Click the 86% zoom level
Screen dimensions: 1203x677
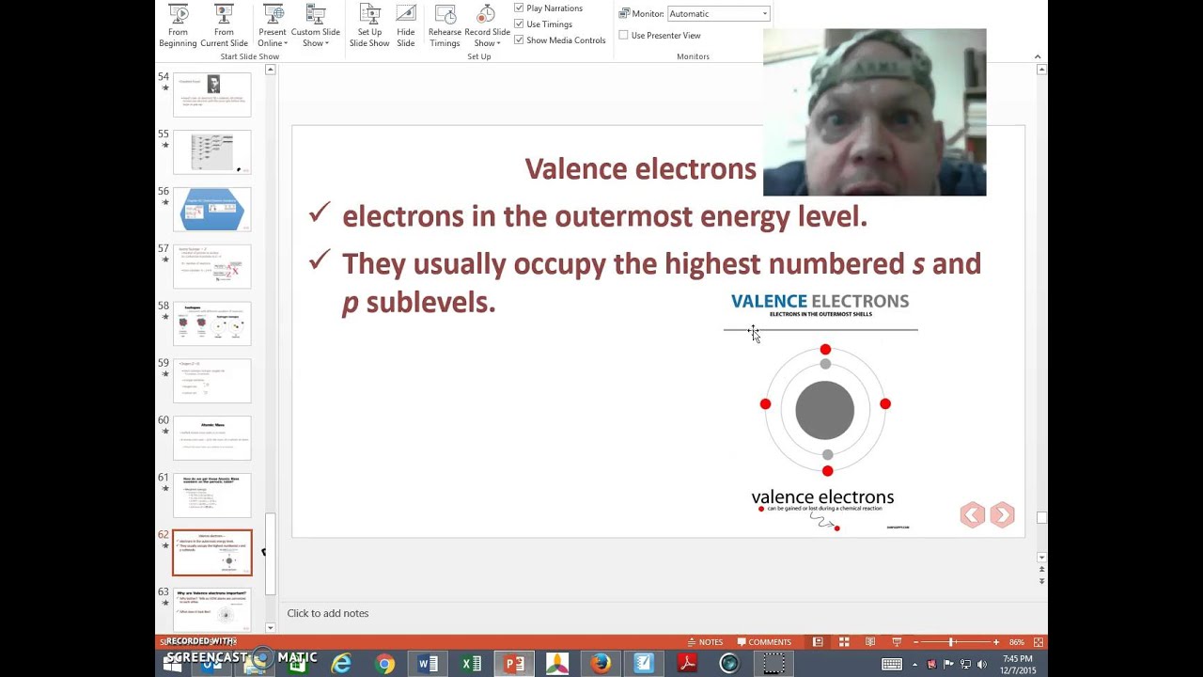pyautogui.click(x=1017, y=642)
